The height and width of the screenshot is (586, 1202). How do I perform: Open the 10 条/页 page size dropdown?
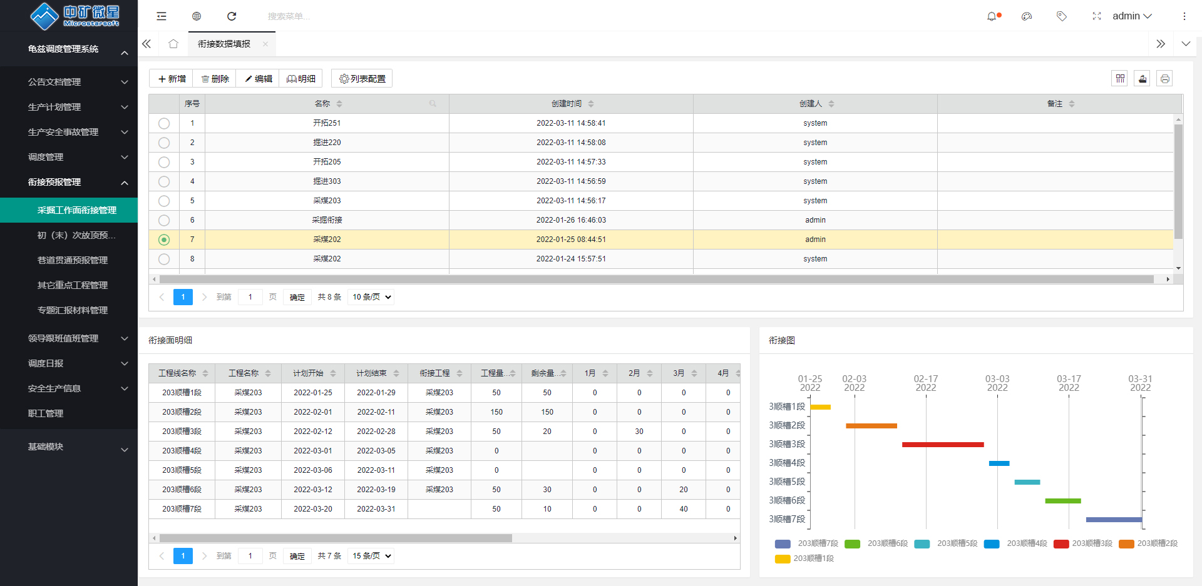(372, 297)
